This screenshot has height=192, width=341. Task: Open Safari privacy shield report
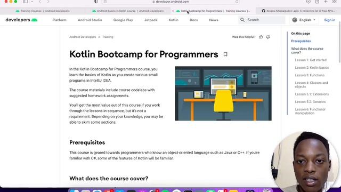tap(96, 2)
